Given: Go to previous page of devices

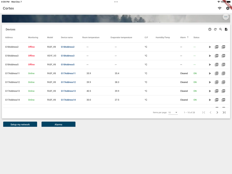Looking at the screenshot, I should 210,112.
